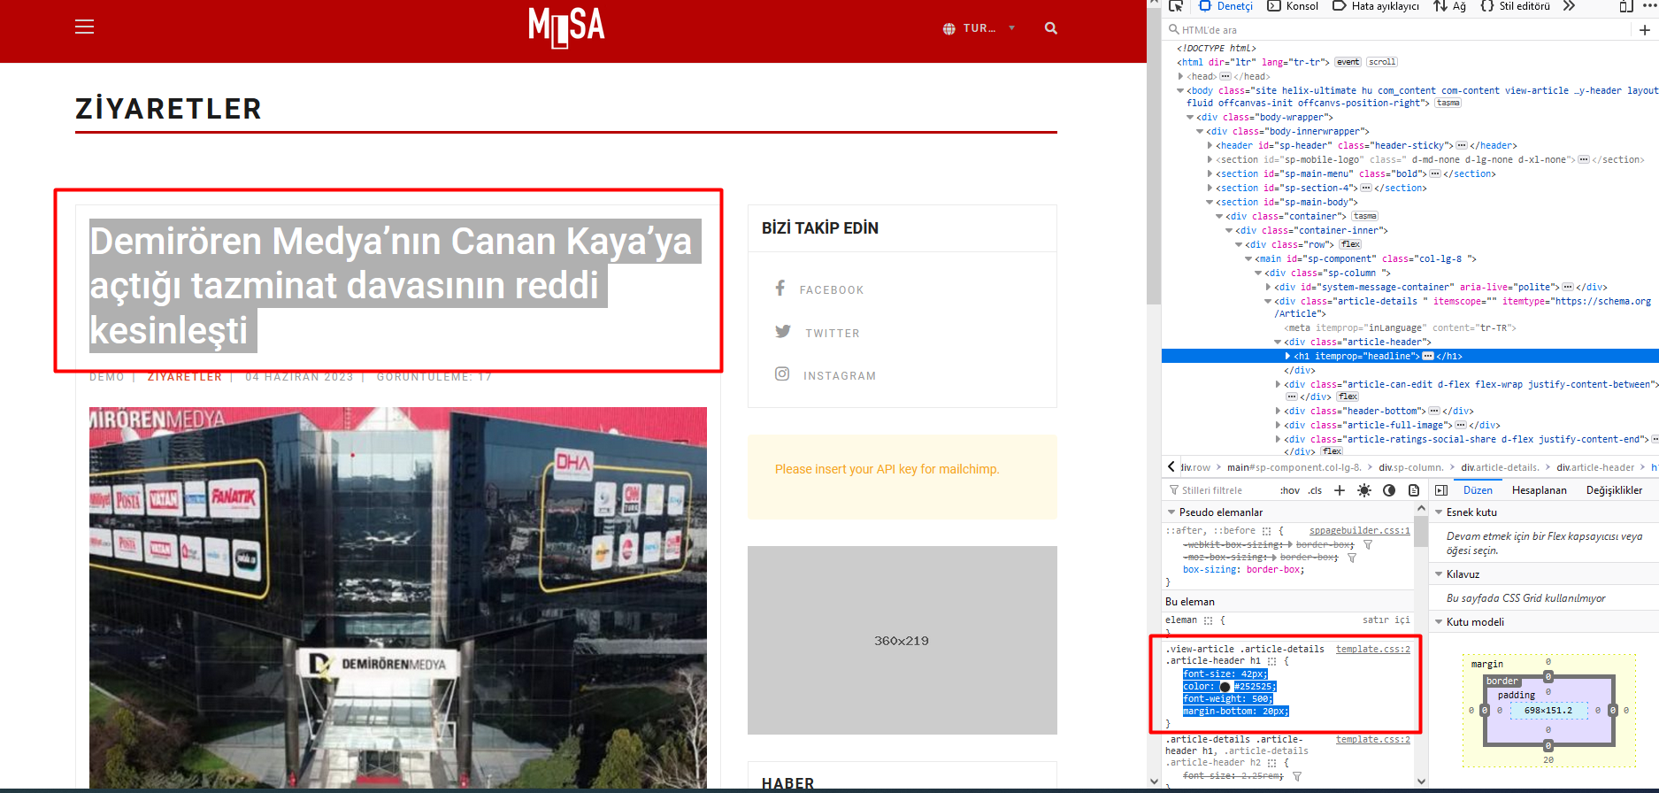The height and width of the screenshot is (793, 1659).
Task: Toggle the flex badge on div.row
Action: click(x=1350, y=244)
